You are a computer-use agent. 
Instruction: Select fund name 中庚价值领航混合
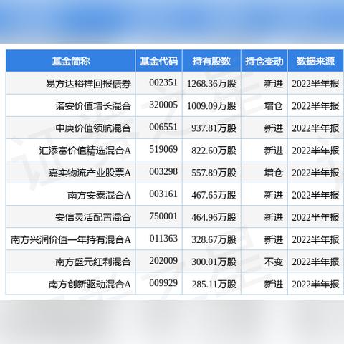93,128
